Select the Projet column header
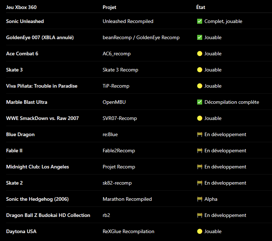The height and width of the screenshot is (241, 272). coord(109,7)
